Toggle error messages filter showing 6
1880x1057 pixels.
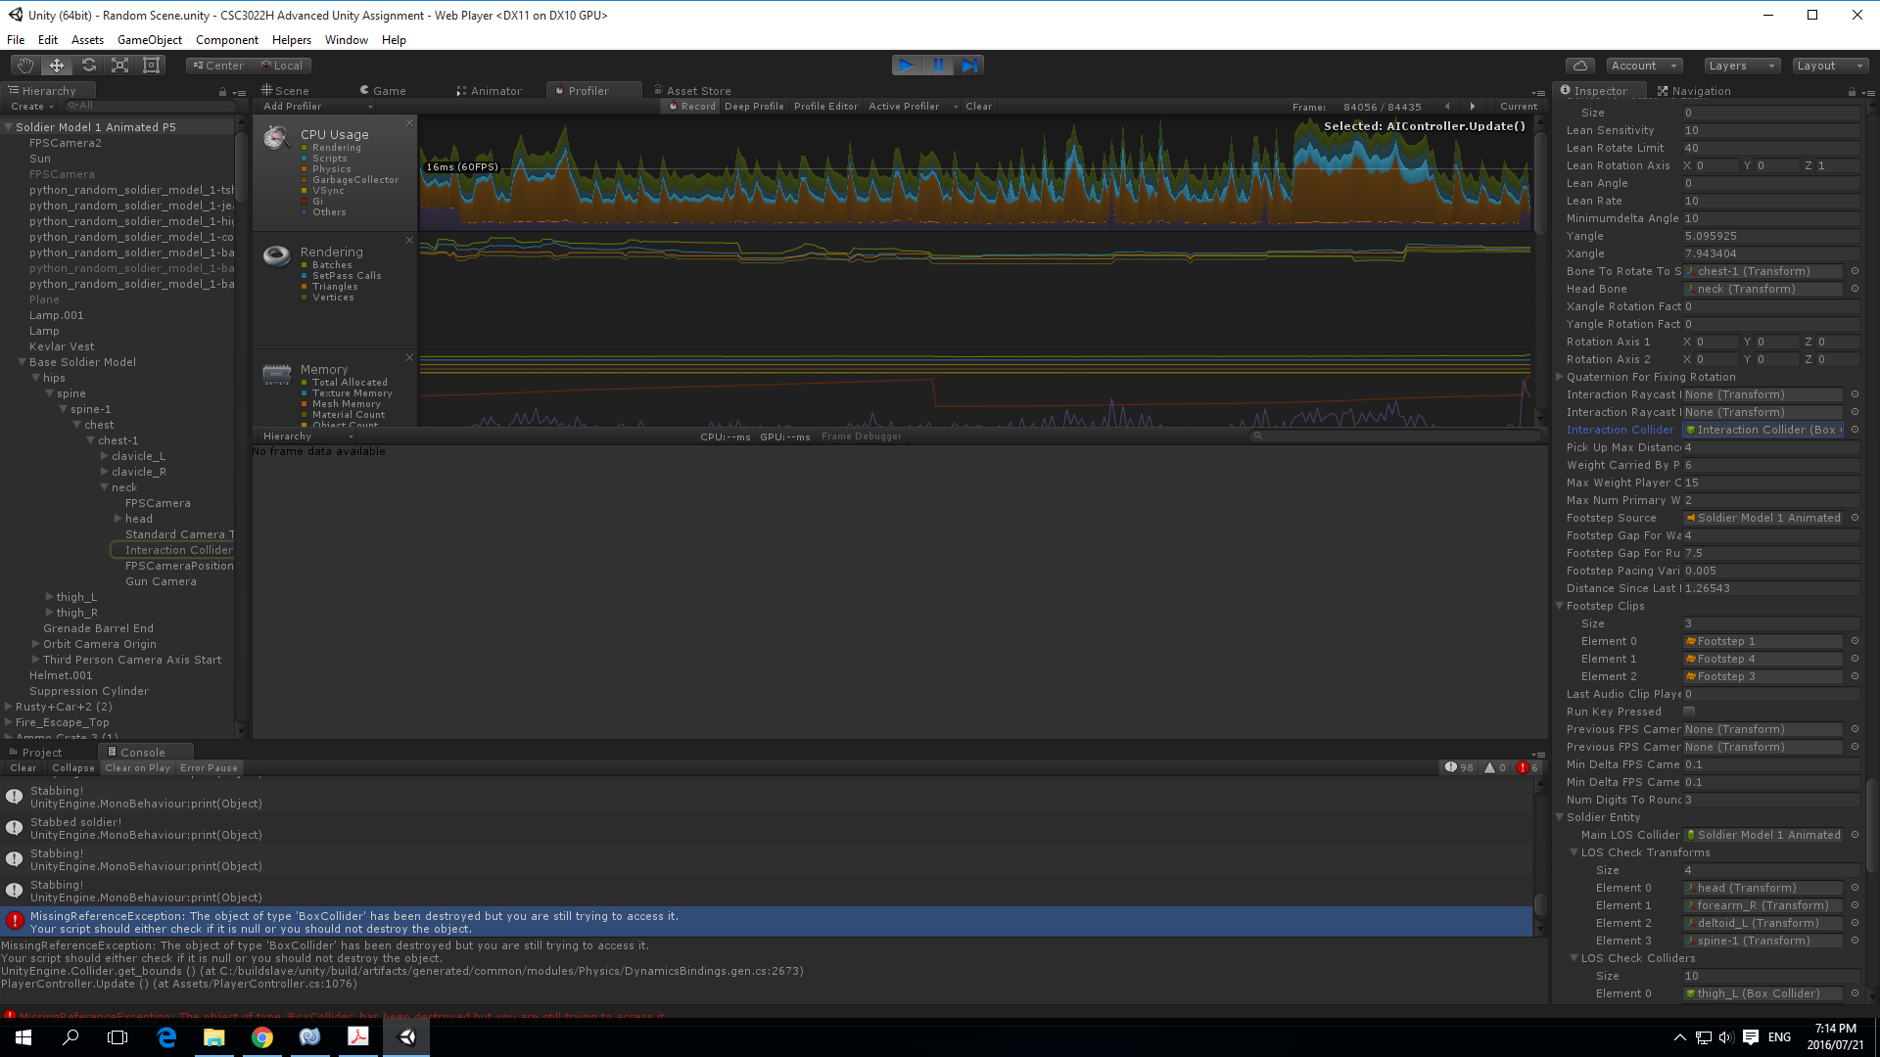click(1527, 768)
